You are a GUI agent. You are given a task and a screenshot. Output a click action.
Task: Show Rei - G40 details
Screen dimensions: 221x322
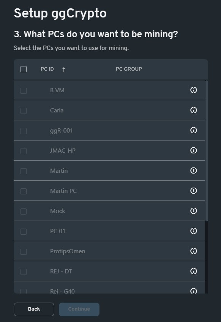tap(193, 291)
